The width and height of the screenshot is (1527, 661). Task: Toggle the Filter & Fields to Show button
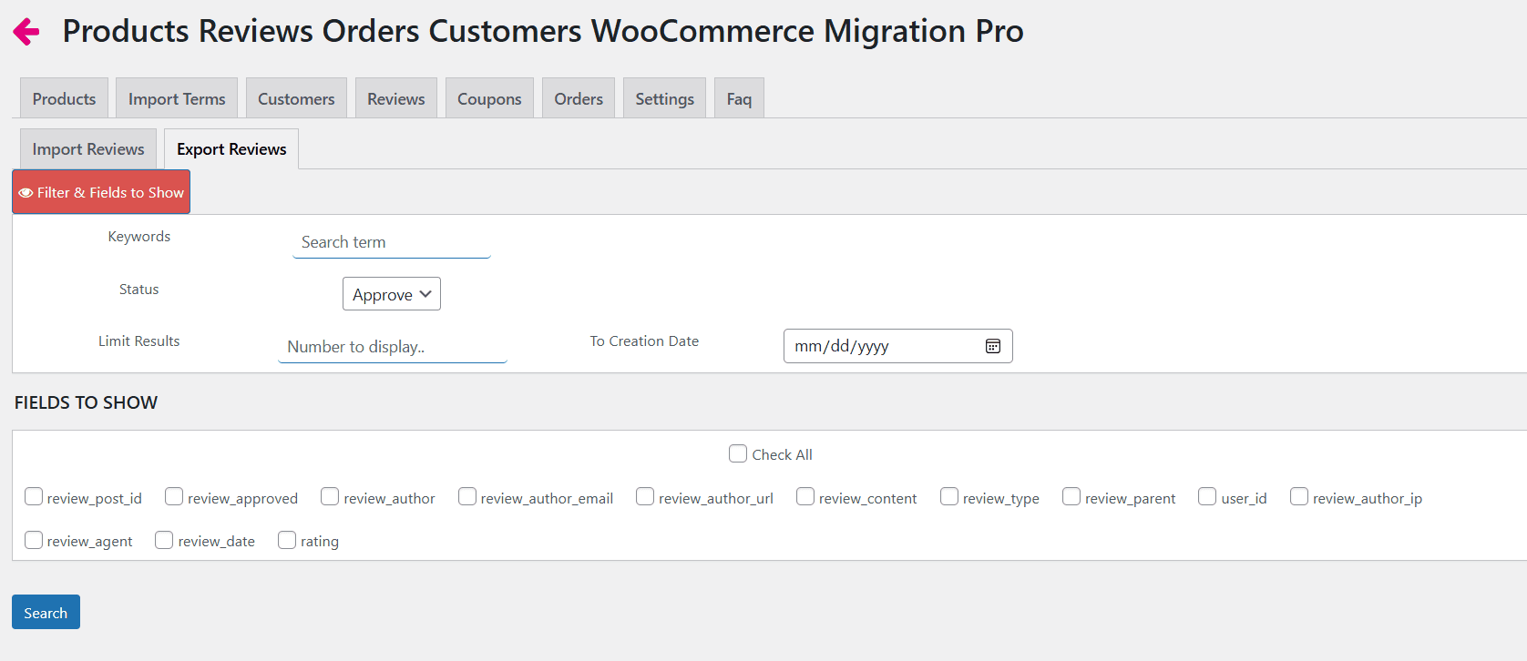tap(101, 192)
